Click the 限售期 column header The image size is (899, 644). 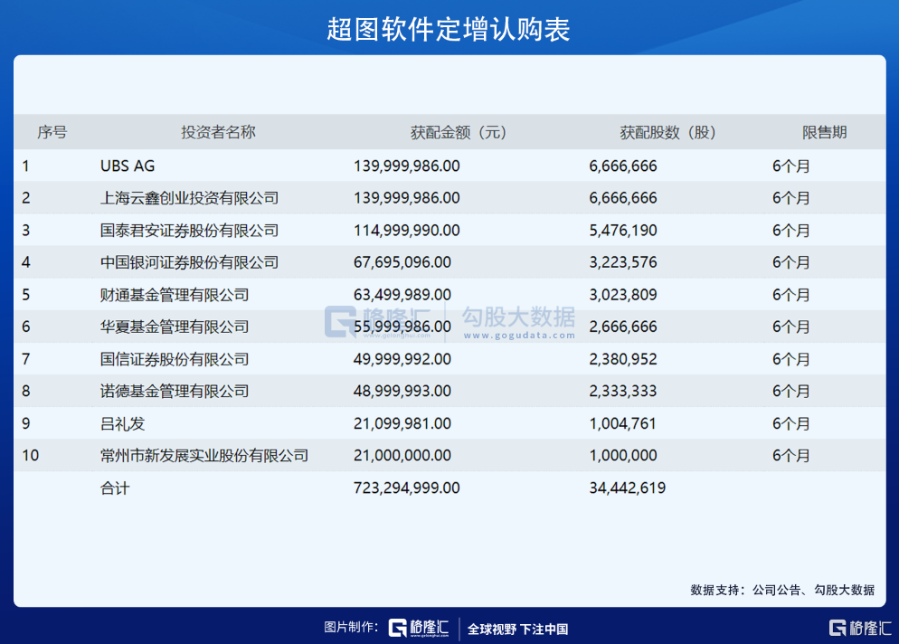(825, 132)
